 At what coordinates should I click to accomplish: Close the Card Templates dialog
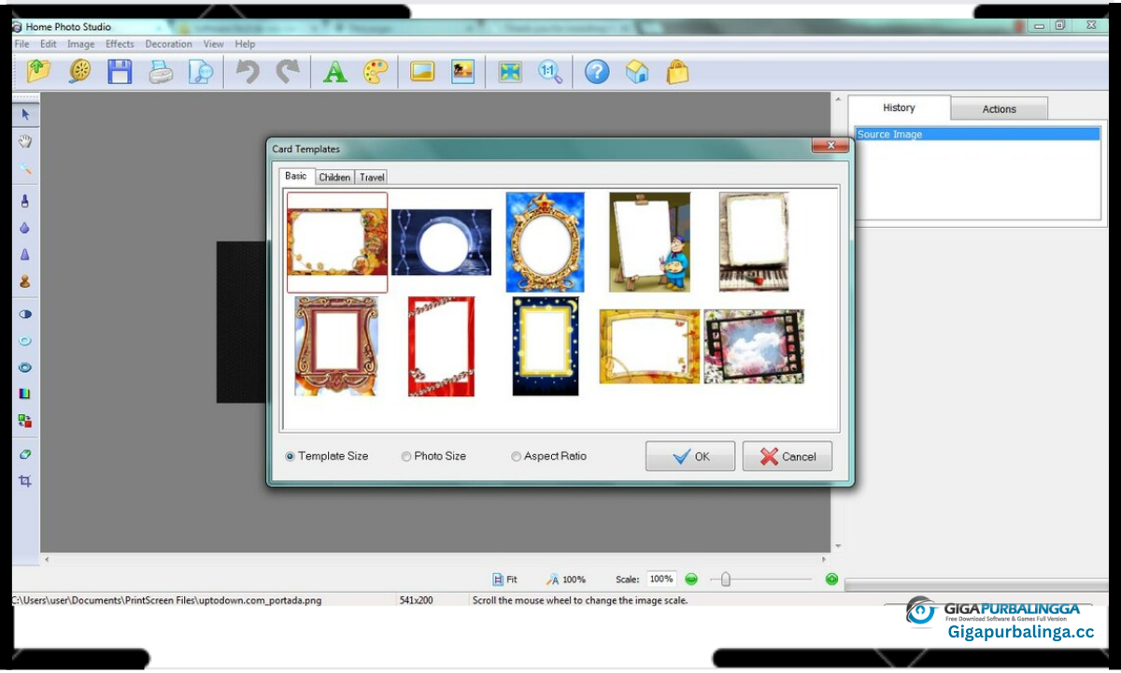point(830,145)
